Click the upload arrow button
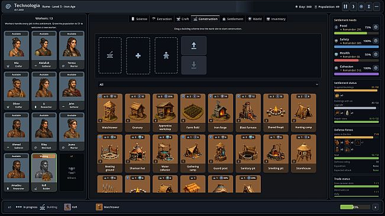 point(194,45)
